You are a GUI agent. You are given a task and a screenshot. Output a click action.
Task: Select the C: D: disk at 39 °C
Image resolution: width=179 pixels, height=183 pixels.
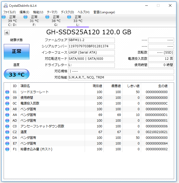[12, 21]
